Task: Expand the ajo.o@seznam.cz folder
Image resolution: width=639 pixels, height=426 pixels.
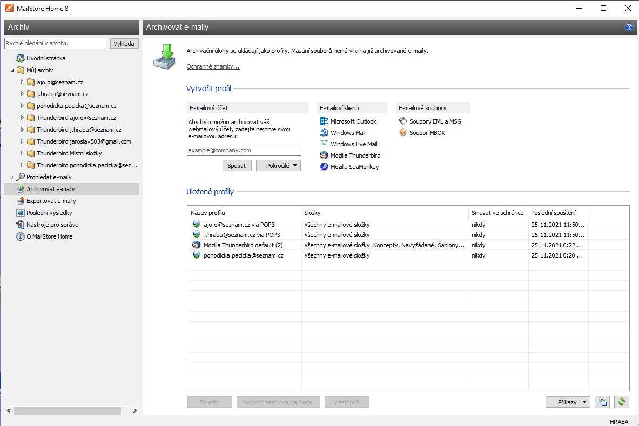Action: 22,82
